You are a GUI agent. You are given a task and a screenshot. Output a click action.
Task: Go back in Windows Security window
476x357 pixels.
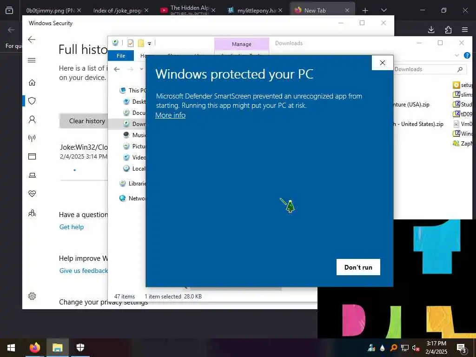32,40
